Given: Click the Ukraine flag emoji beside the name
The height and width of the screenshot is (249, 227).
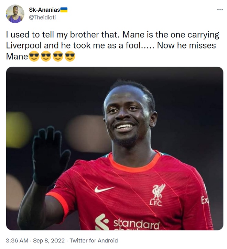Looking at the screenshot, I should (x=64, y=10).
